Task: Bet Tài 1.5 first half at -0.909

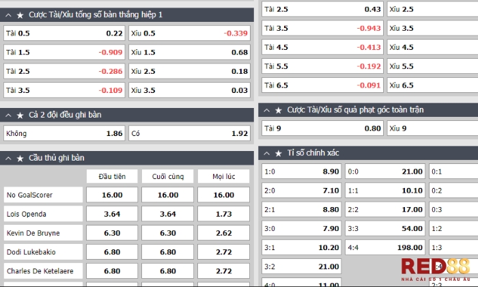Action: pos(64,52)
